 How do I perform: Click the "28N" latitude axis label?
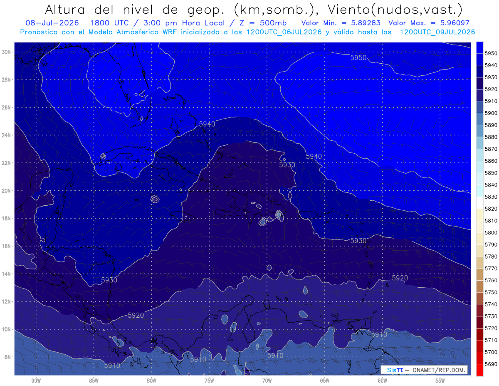[x=7, y=80]
